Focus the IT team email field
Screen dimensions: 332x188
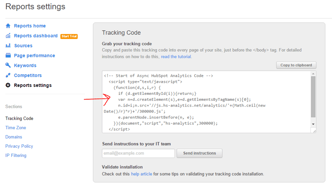(139, 153)
